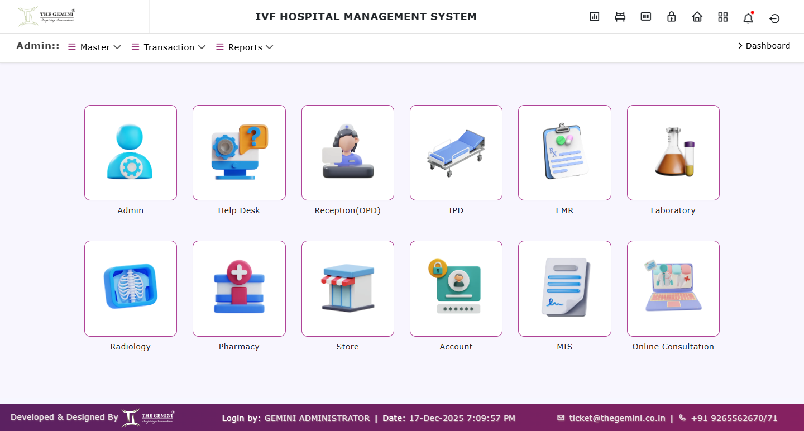The height and width of the screenshot is (431, 804).
Task: Click the barcode icon in header
Action: (x=645, y=17)
